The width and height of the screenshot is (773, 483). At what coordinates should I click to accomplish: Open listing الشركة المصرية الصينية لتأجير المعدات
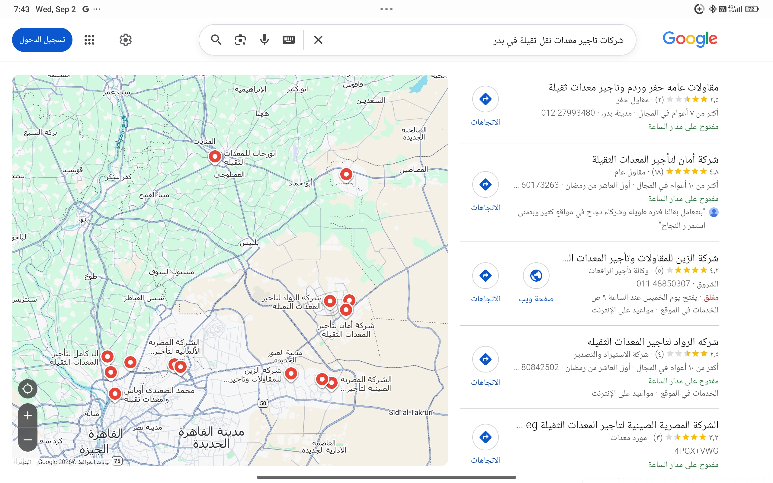pos(617,425)
